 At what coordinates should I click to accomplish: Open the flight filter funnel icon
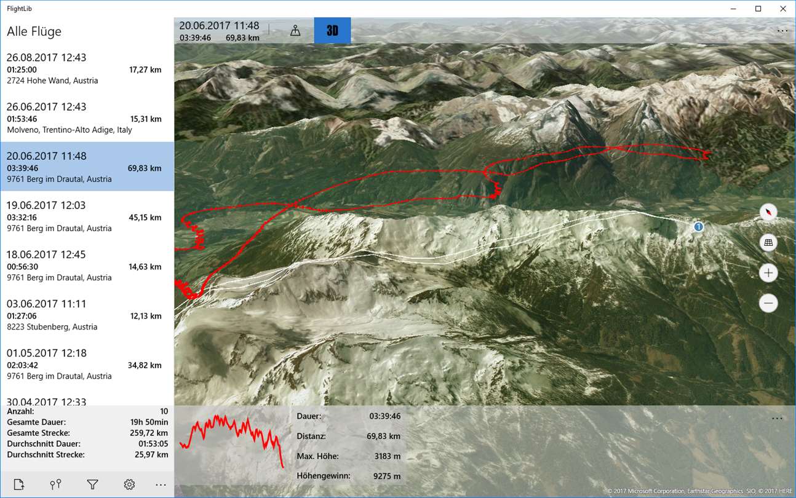click(92, 485)
